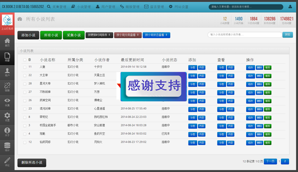The height and width of the screenshot is (172, 298).
Task: Click the 1490 novel pages statistic
Action: click(x=238, y=20)
